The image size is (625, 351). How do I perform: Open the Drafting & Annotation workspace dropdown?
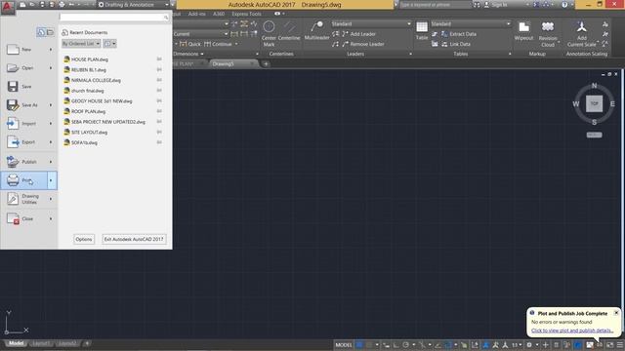coord(133,5)
